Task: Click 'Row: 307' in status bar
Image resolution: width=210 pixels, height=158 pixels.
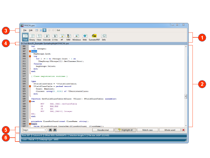Action: point(26,135)
